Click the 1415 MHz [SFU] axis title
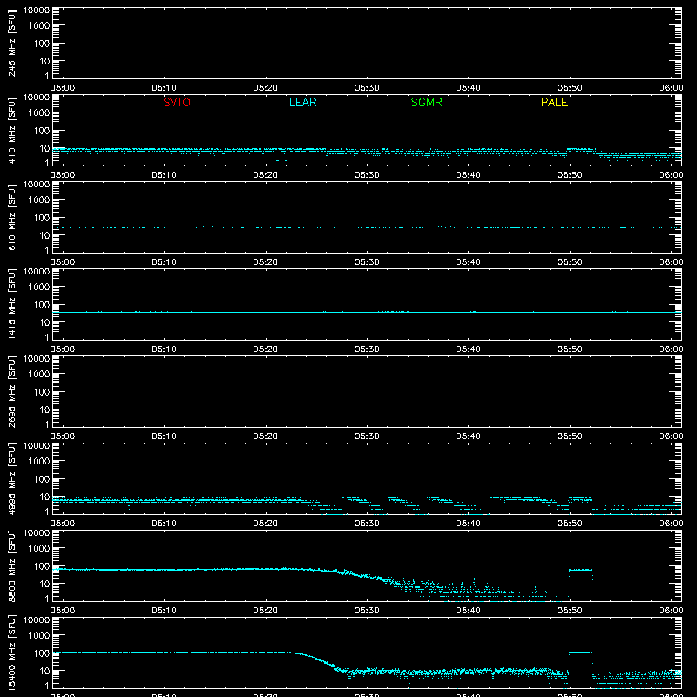The height and width of the screenshot is (697, 697). pyautogui.click(x=11, y=304)
